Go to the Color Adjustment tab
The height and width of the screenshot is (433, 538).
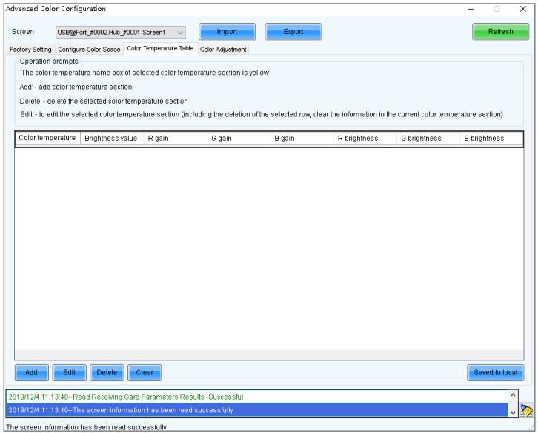tap(223, 50)
